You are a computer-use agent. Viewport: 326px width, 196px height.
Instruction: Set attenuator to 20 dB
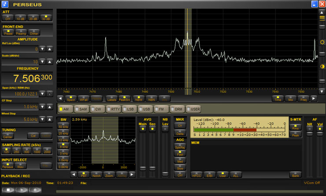[33, 18]
